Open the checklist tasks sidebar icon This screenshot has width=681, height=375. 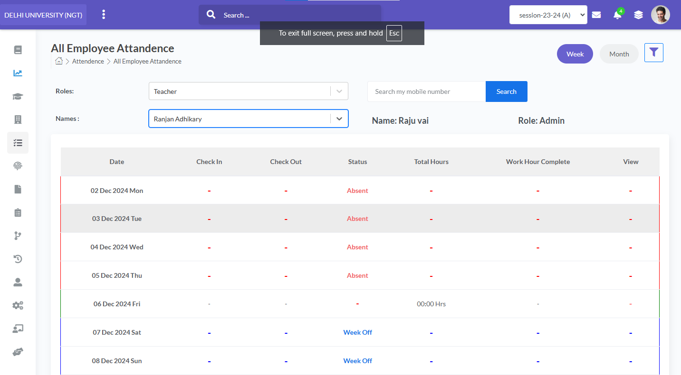click(x=18, y=143)
